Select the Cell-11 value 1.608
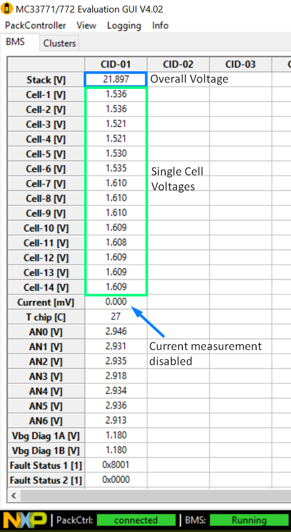Image resolution: width=291 pixels, height=532 pixels. point(116,243)
